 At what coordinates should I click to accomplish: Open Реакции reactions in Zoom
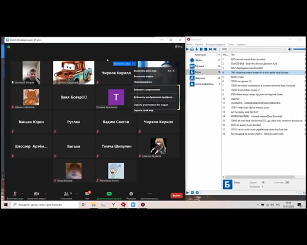(131, 195)
